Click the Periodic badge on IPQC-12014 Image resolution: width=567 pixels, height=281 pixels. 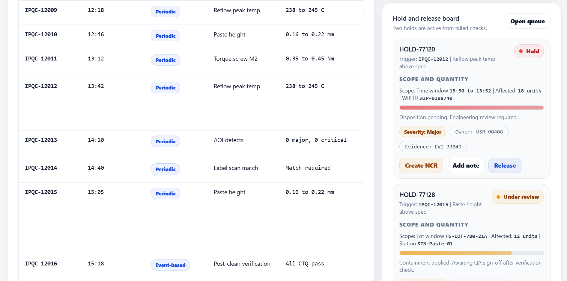click(x=166, y=169)
